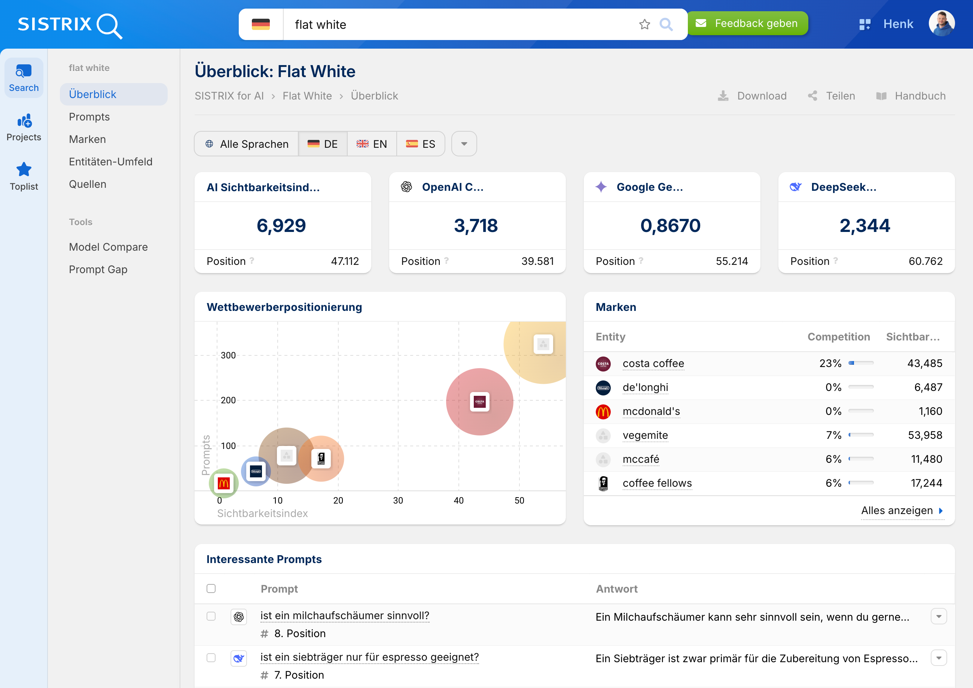Check the siebträger prompt checkbox
Screen dimensions: 973x688
211,657
